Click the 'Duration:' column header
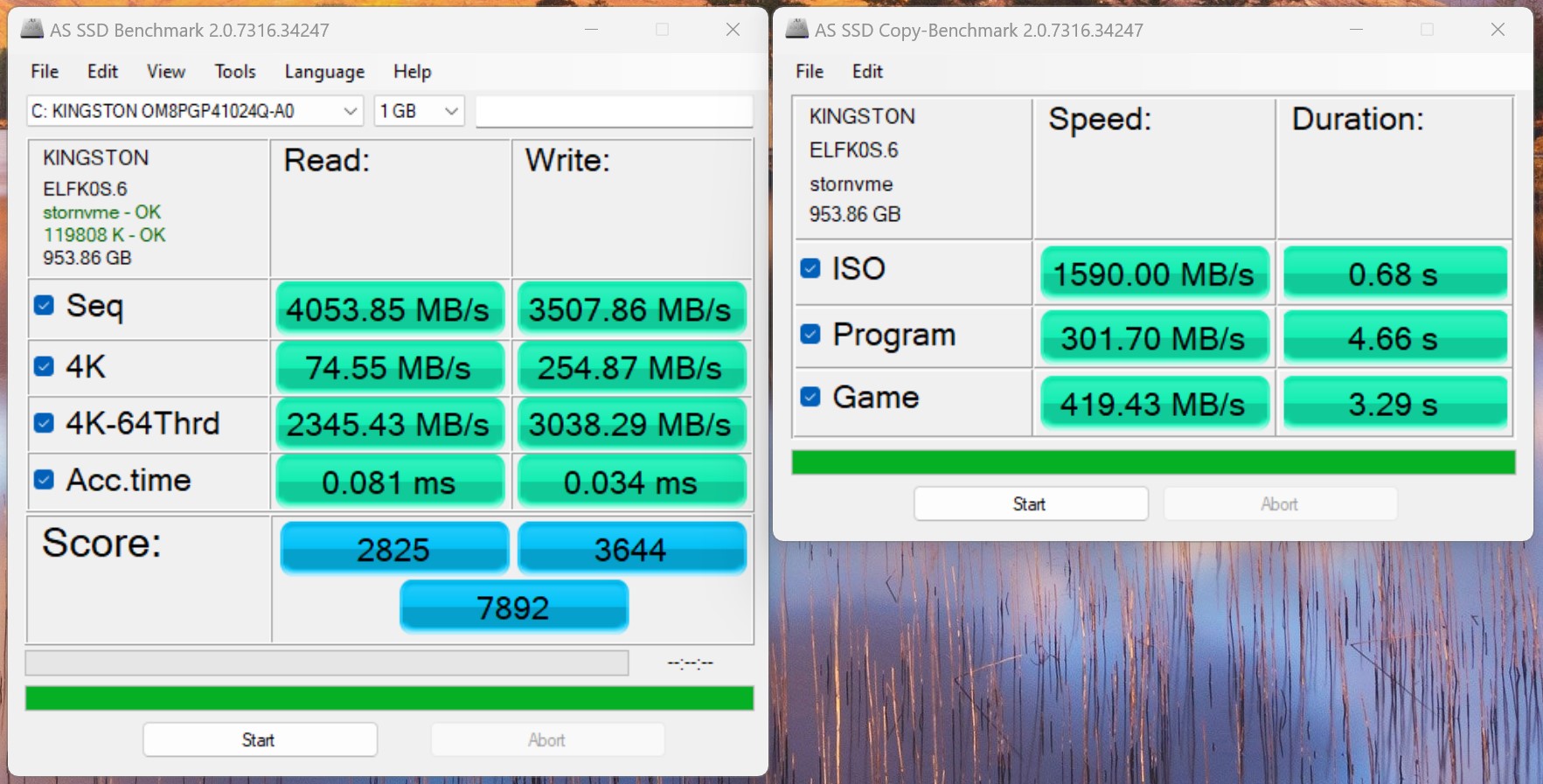Screen dimensions: 1543x784 point(1358,119)
